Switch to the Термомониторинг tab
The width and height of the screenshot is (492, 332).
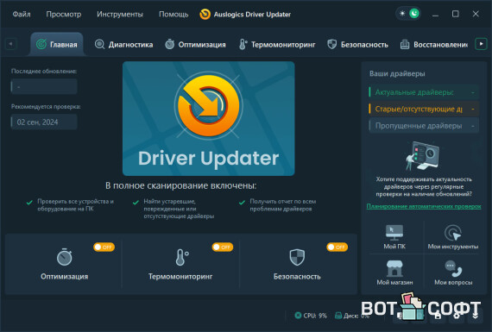277,45
